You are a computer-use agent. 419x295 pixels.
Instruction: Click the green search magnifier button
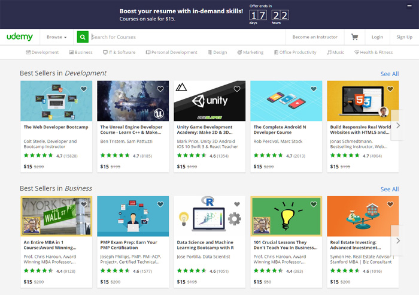(x=83, y=37)
